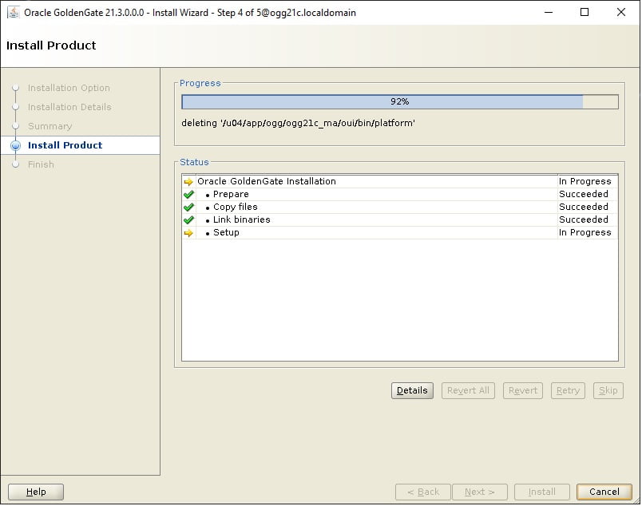Screen dimensions: 642x506
Task: Click the Revert All button
Action: coord(468,390)
